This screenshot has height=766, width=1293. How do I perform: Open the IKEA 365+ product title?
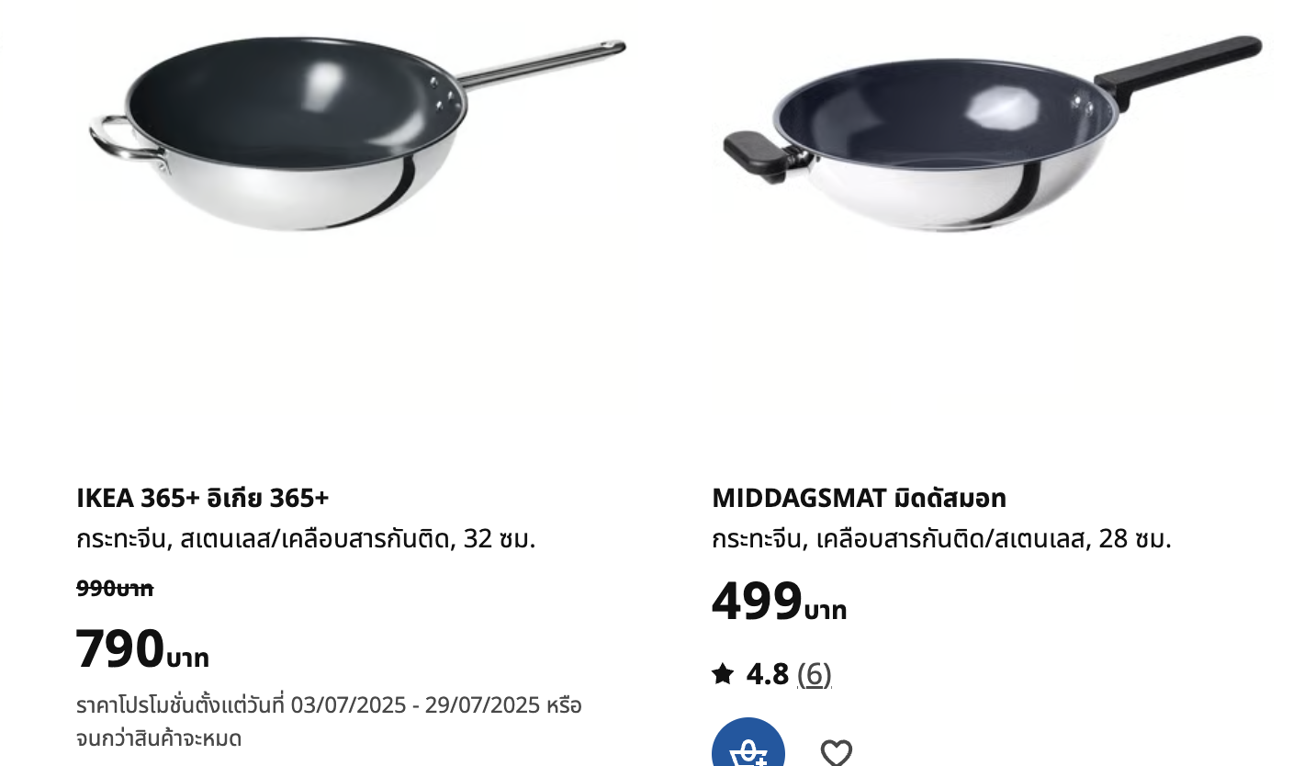[202, 498]
